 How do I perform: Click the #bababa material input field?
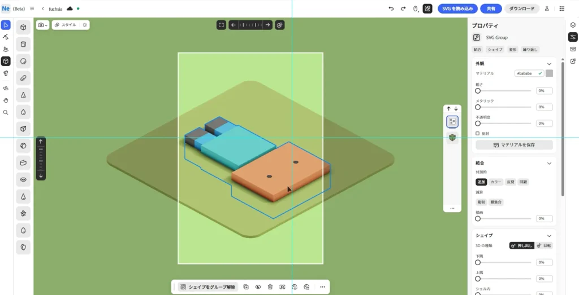click(529, 73)
